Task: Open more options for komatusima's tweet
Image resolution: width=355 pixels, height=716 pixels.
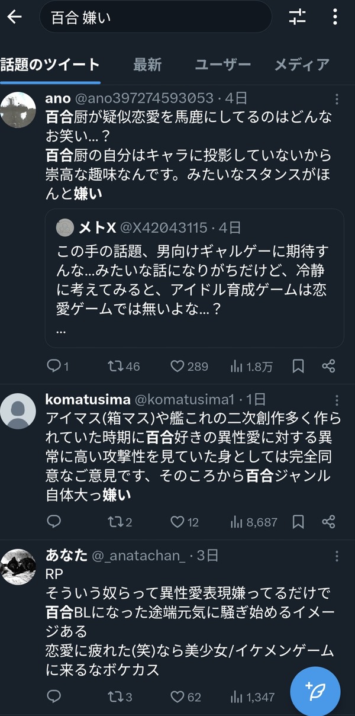Action: [x=337, y=400]
